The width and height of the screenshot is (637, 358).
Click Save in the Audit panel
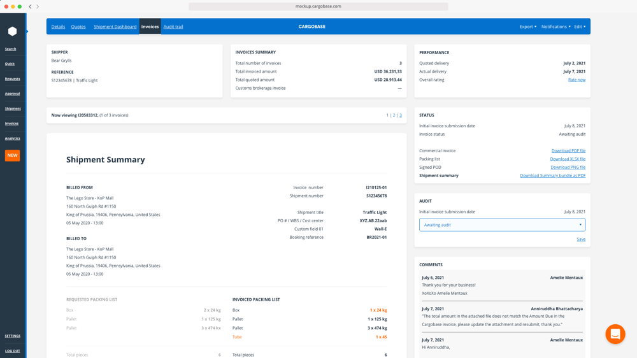(x=581, y=240)
